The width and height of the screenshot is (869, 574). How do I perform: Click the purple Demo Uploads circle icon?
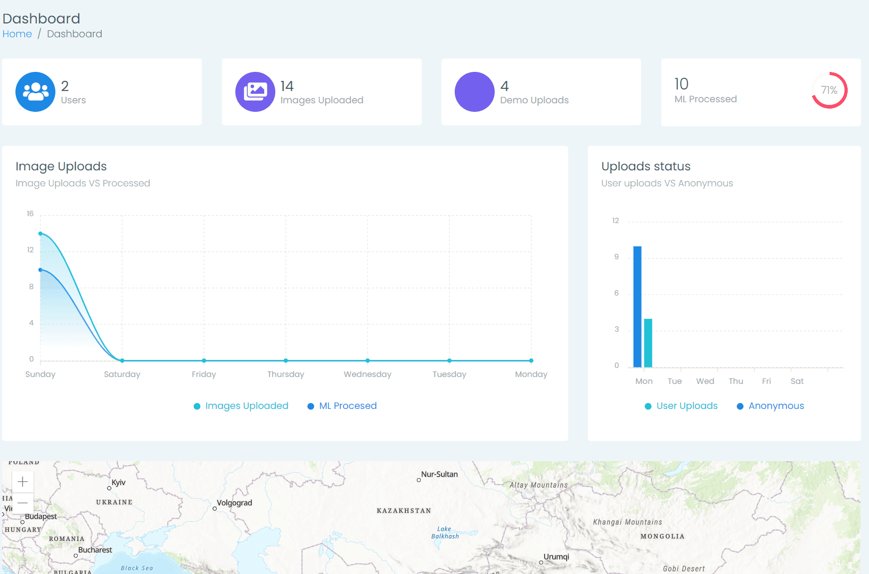point(474,92)
